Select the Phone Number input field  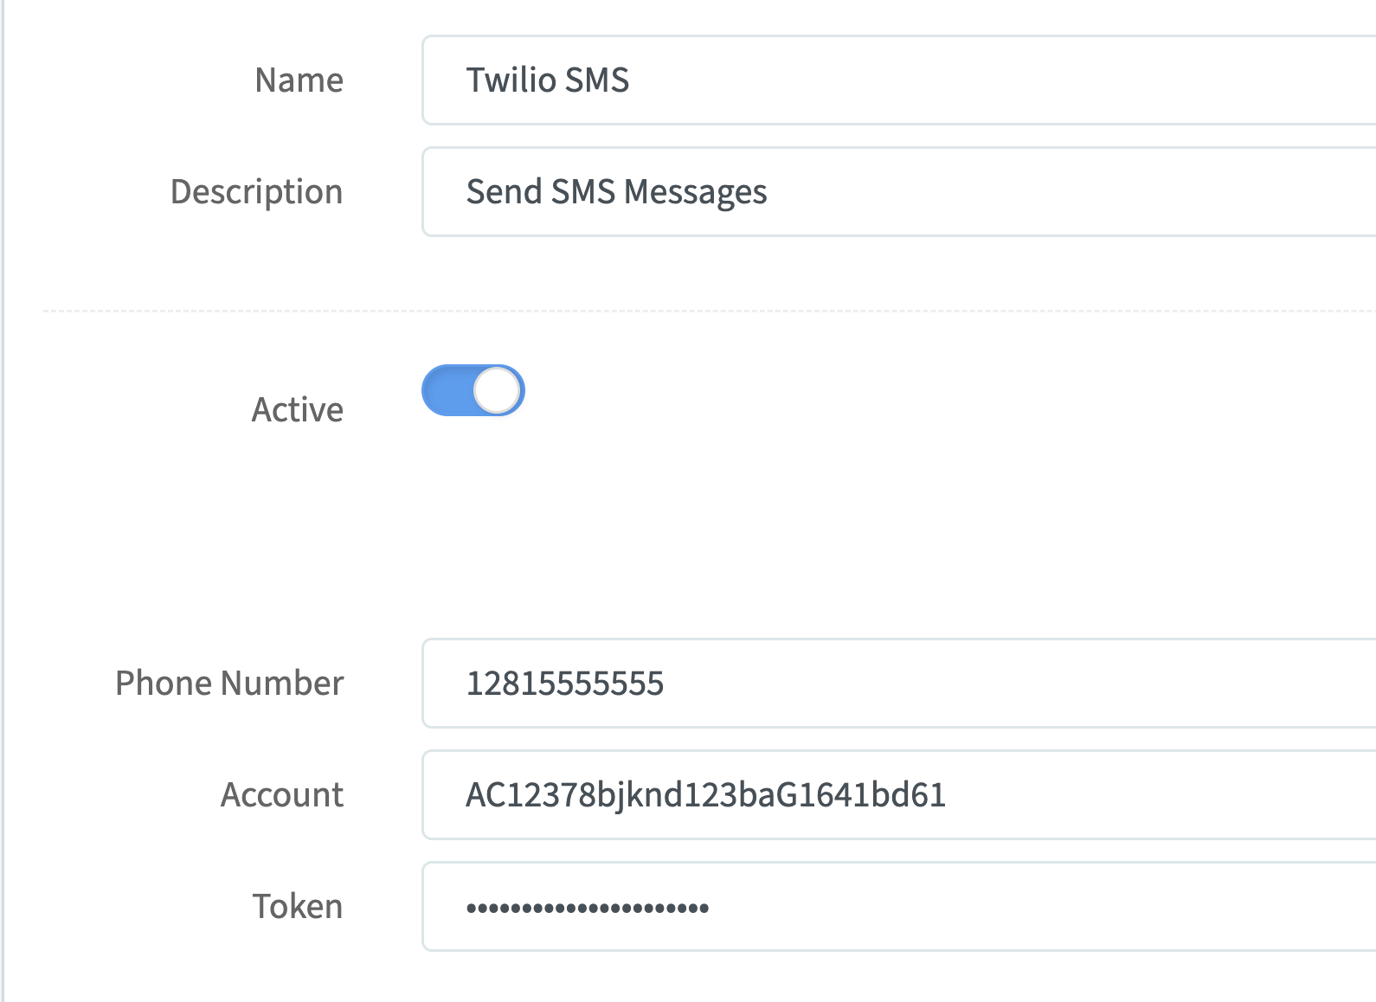(899, 684)
